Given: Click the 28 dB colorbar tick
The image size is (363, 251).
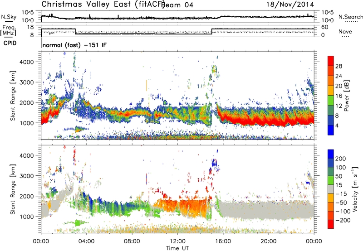Looking at the screenshot, I should (338, 66).
